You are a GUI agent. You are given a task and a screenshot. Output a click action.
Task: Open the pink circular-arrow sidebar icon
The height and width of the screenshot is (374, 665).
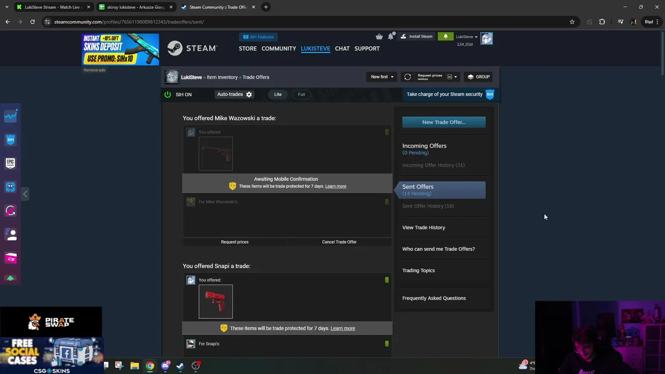click(x=10, y=211)
